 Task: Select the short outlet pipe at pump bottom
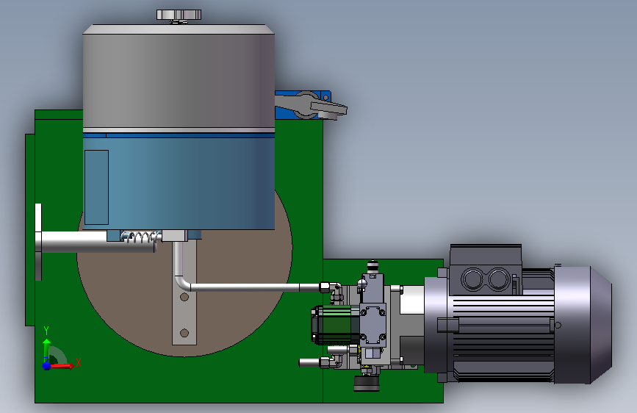click(x=311, y=362)
